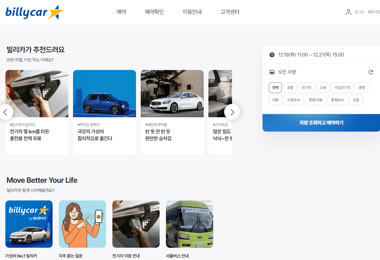Viewport: 380px width, 260px height.
Task: Select the 경형 vehicle type filter
Action: pos(290,88)
